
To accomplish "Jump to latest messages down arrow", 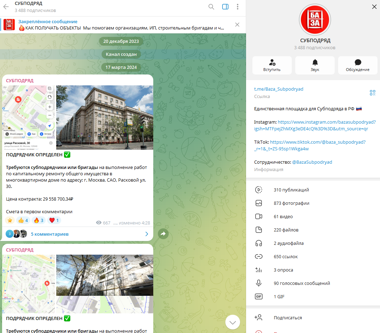I will coord(233,322).
